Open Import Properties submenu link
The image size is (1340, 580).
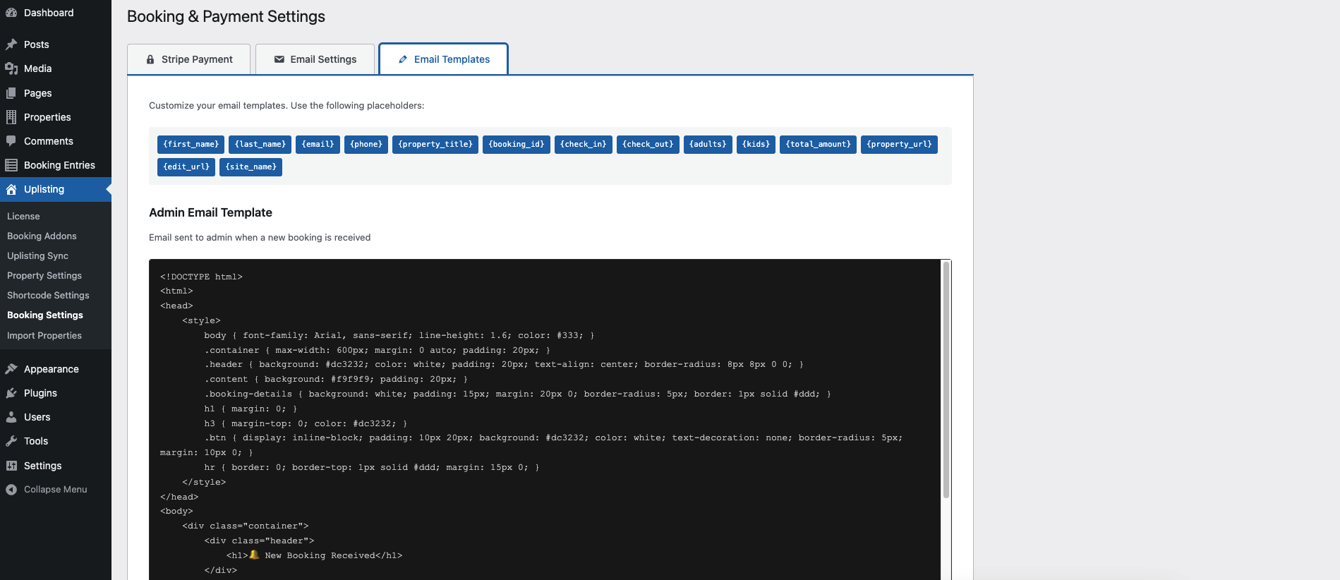(x=44, y=336)
